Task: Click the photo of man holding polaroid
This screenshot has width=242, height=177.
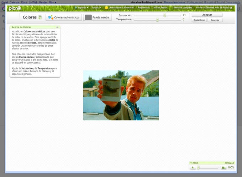Action: 121,95
